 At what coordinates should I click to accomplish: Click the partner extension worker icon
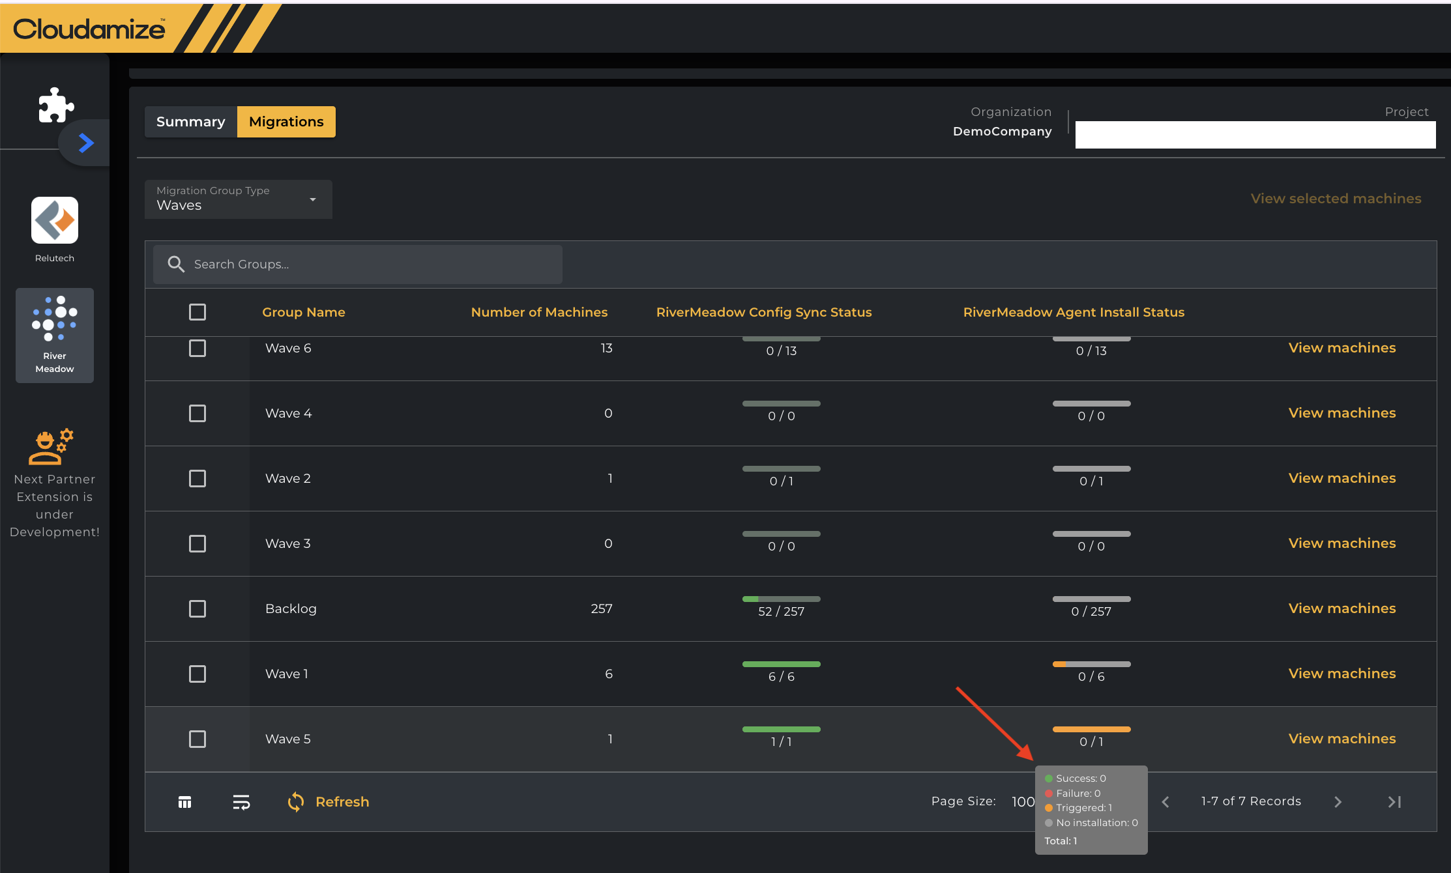(x=51, y=447)
